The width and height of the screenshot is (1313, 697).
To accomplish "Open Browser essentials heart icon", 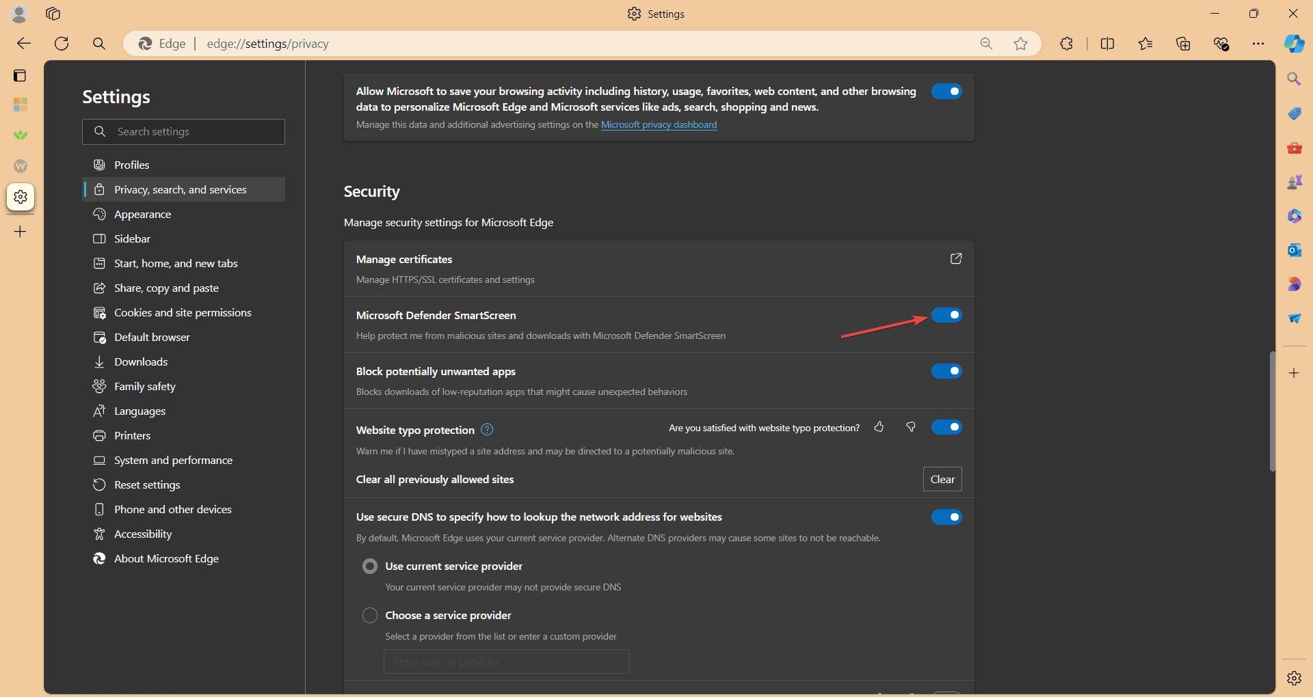I will (x=1221, y=43).
